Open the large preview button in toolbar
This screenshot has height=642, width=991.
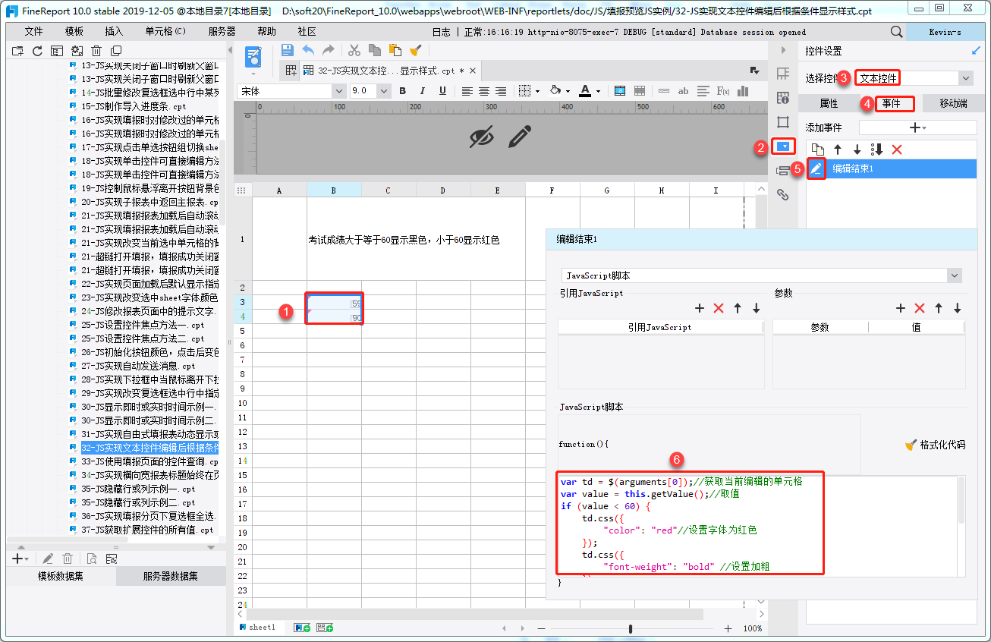[253, 58]
